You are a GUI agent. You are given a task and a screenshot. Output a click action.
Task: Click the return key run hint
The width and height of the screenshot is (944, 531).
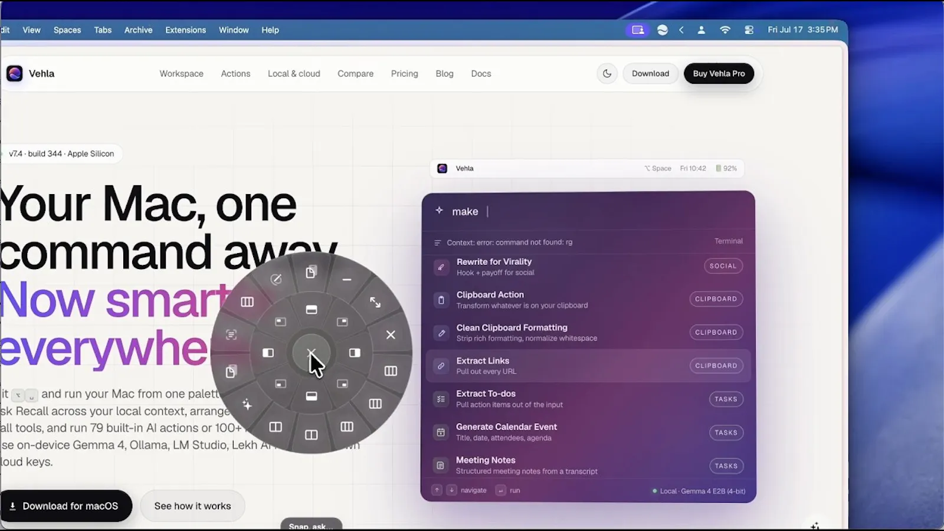pyautogui.click(x=500, y=490)
